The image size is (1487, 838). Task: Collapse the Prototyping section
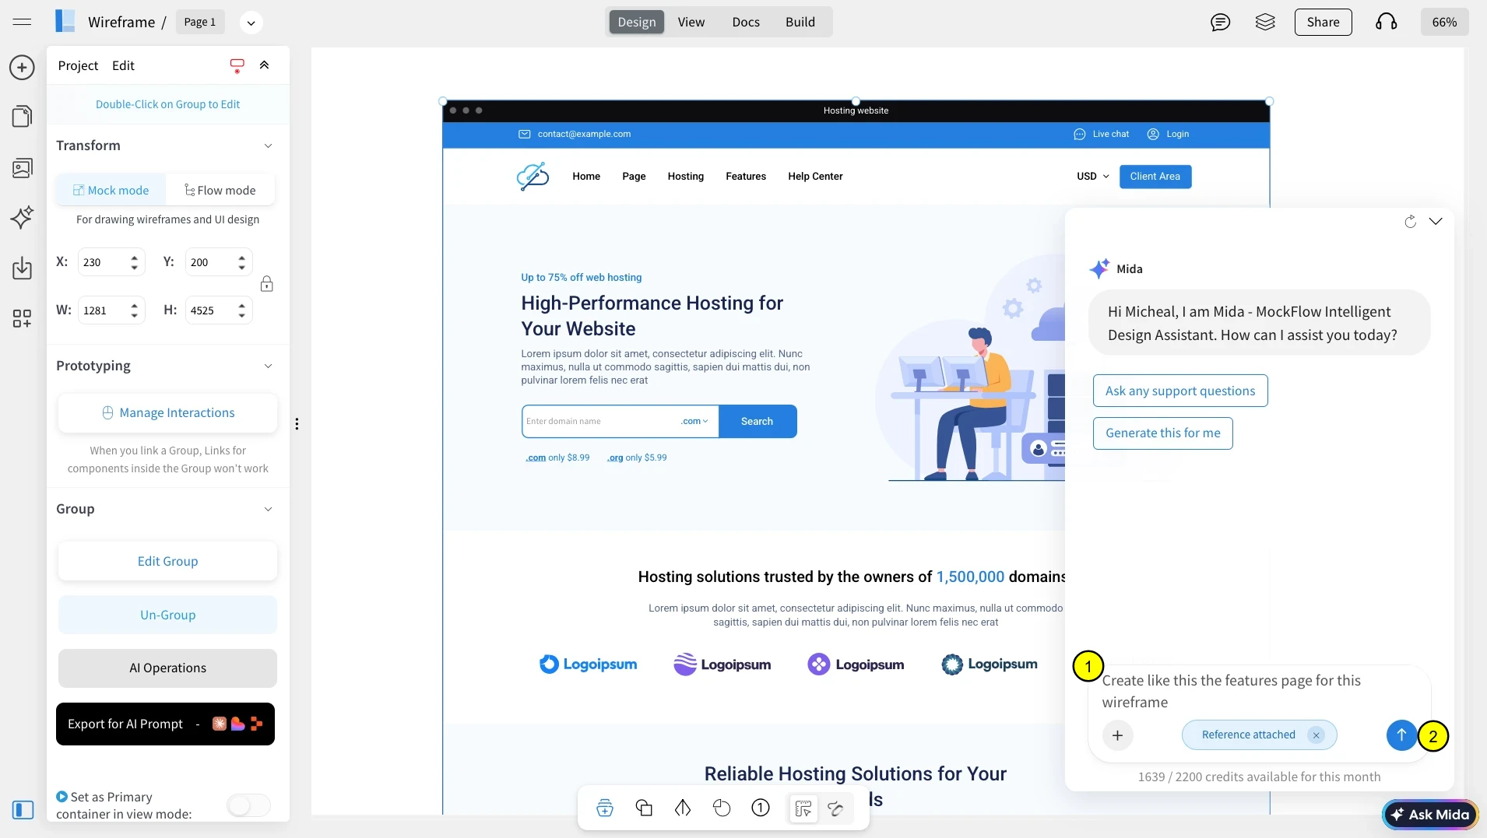pyautogui.click(x=268, y=366)
